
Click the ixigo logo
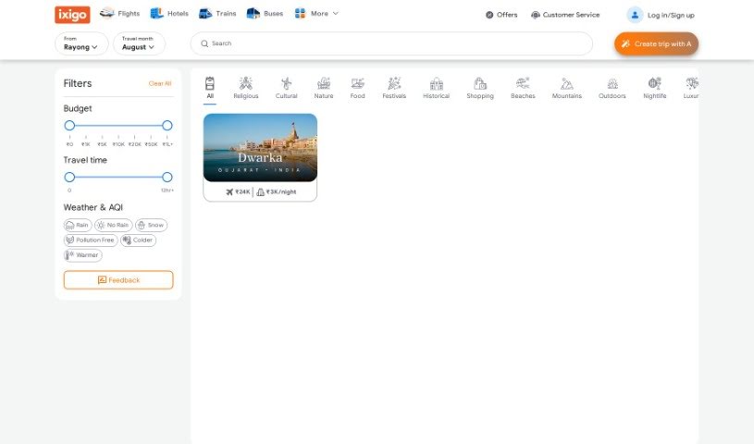72,15
